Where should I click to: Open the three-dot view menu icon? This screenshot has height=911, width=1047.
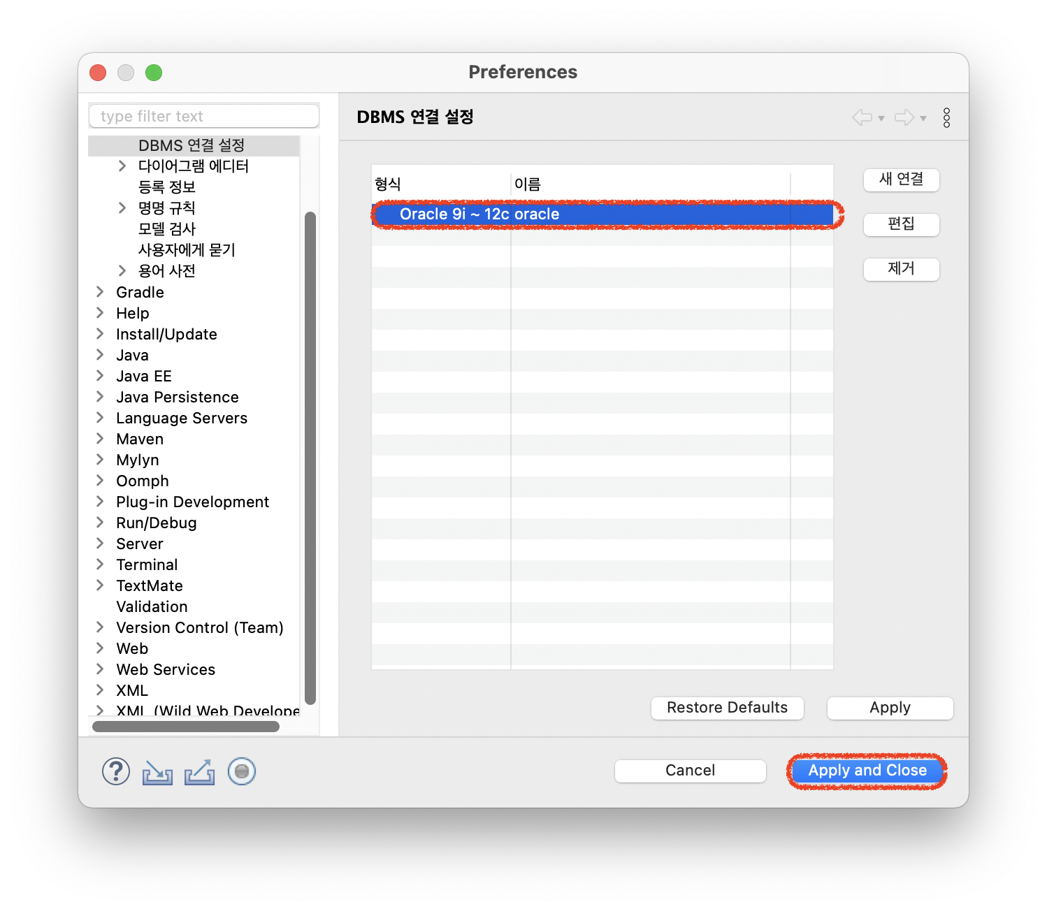946,117
